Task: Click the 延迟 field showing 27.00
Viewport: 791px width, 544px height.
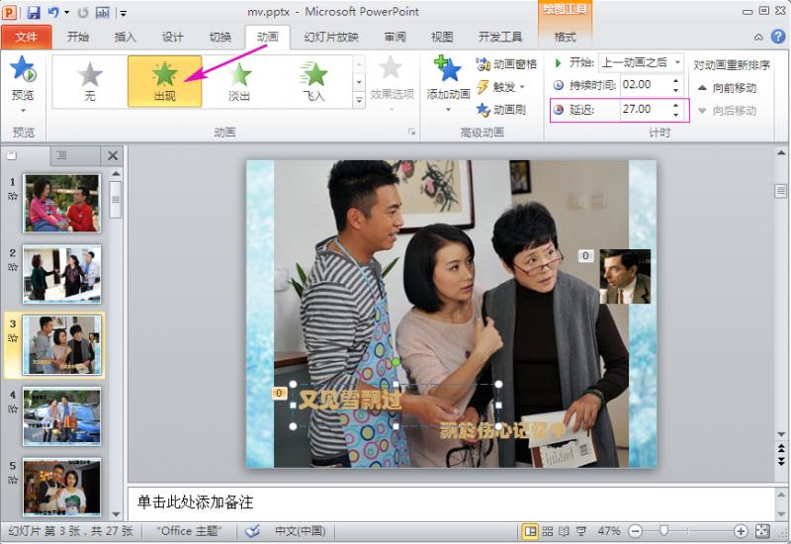Action: click(646, 109)
